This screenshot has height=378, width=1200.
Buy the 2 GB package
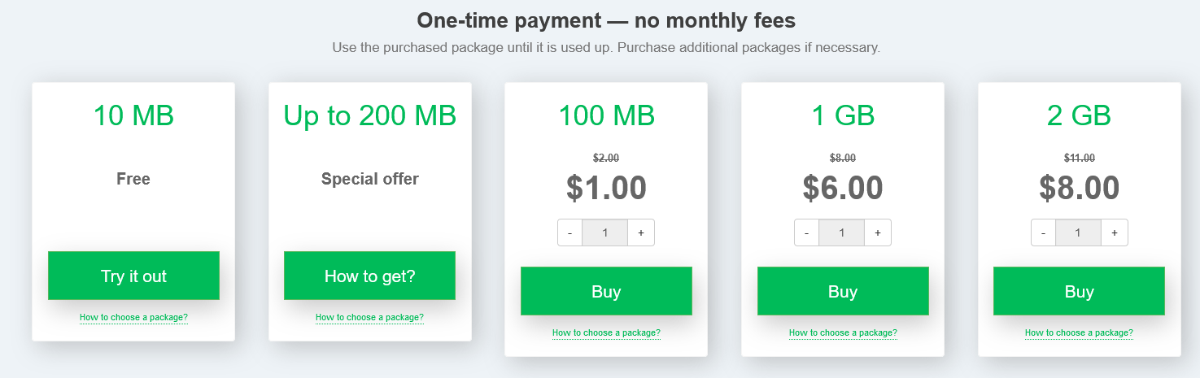1079,291
